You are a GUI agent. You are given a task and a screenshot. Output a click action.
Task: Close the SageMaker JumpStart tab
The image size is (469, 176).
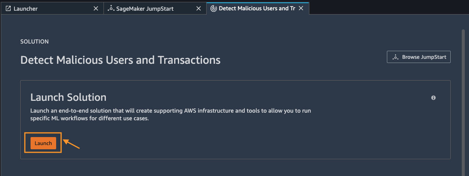[x=199, y=8]
